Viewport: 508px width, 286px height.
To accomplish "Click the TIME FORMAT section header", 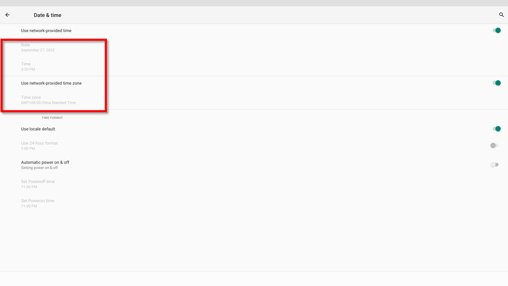I will pyautogui.click(x=52, y=118).
